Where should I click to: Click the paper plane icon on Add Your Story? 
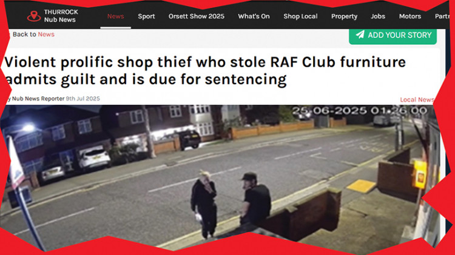360,35
